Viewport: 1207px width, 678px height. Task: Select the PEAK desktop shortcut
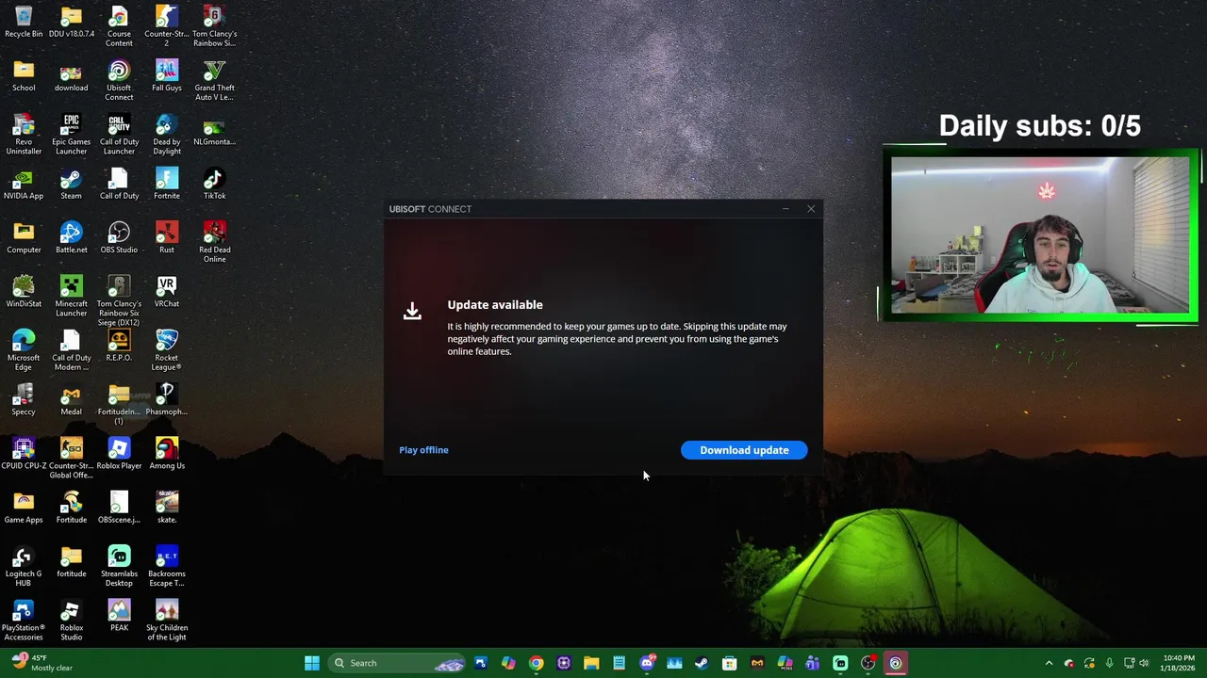[119, 616]
